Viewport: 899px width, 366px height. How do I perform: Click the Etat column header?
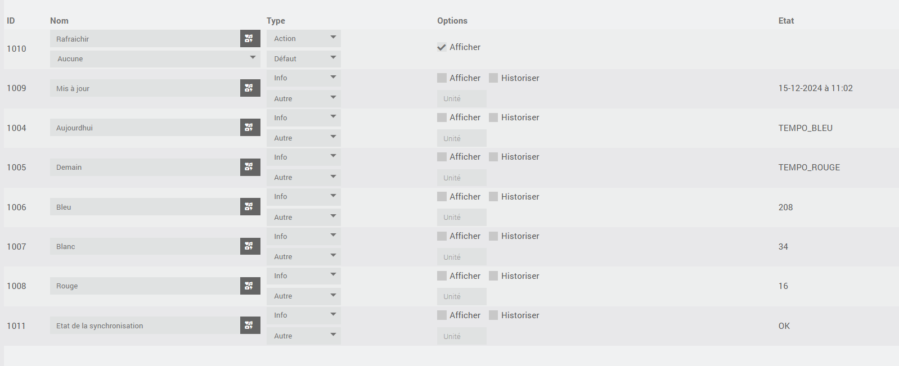point(786,21)
